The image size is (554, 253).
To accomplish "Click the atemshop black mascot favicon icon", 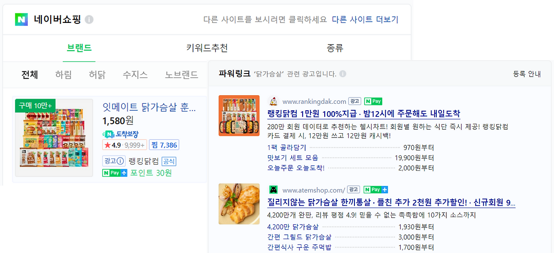I will click(273, 189).
